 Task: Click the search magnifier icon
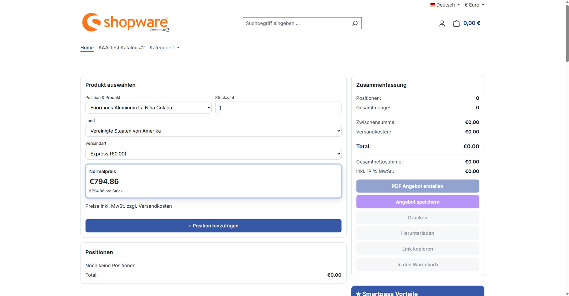point(355,23)
